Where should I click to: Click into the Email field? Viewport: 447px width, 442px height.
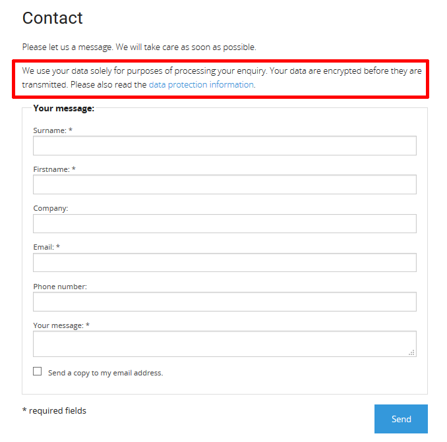tap(225, 262)
